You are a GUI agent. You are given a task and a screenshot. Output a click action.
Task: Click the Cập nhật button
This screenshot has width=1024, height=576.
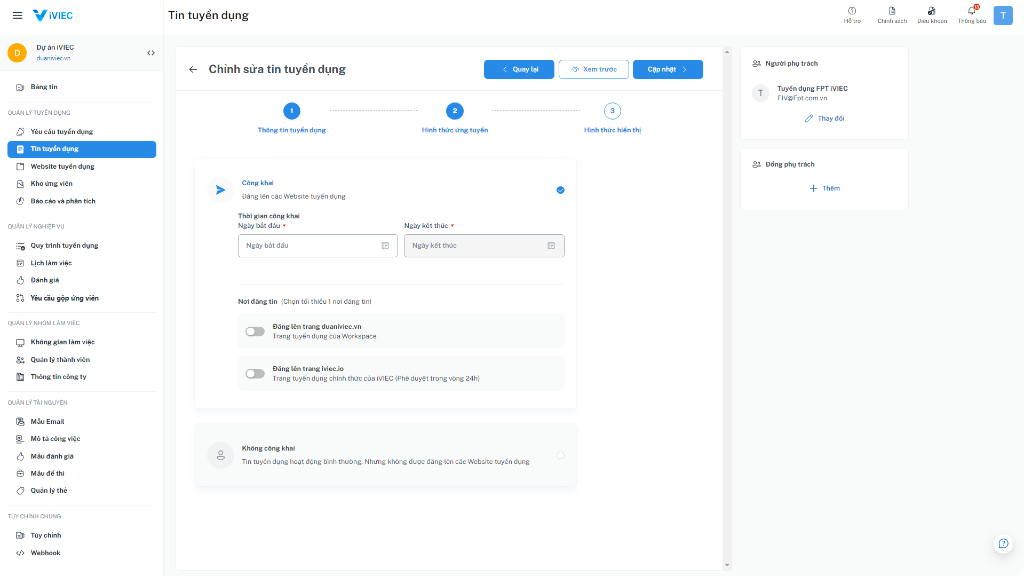coord(668,69)
